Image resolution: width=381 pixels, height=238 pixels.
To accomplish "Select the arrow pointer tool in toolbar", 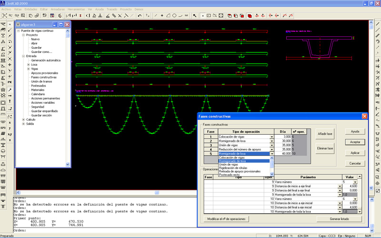I will point(194,16).
